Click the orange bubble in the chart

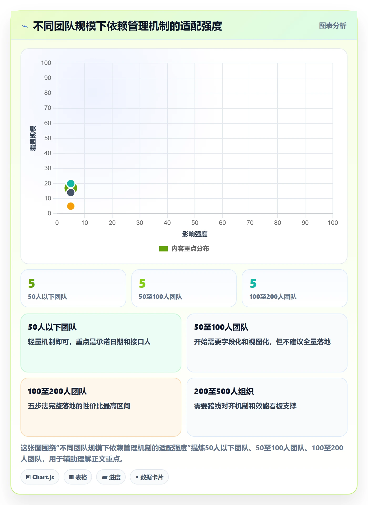pos(71,206)
